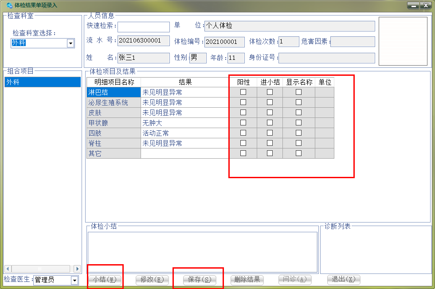This screenshot has height=289, width=435.
Task: Click the 快速检索 input field
Action: tap(144, 27)
